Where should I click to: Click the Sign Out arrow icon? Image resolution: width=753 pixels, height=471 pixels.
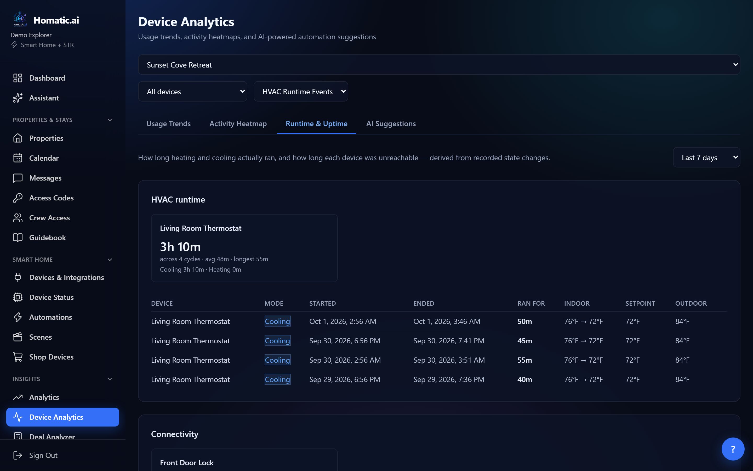tap(18, 455)
